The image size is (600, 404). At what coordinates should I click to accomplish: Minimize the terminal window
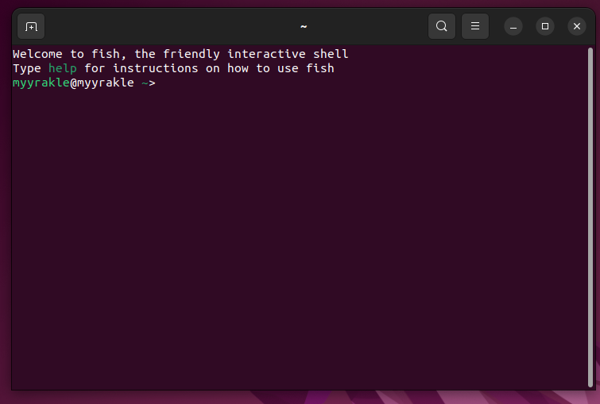click(x=513, y=26)
